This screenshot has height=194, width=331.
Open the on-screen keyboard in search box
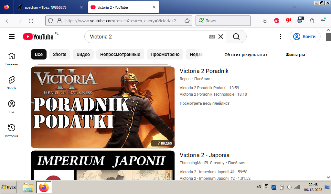tap(212, 37)
